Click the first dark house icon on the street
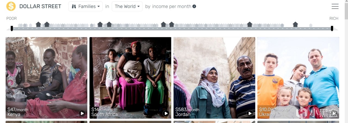The width and height of the screenshot is (348, 123). tap(38, 24)
